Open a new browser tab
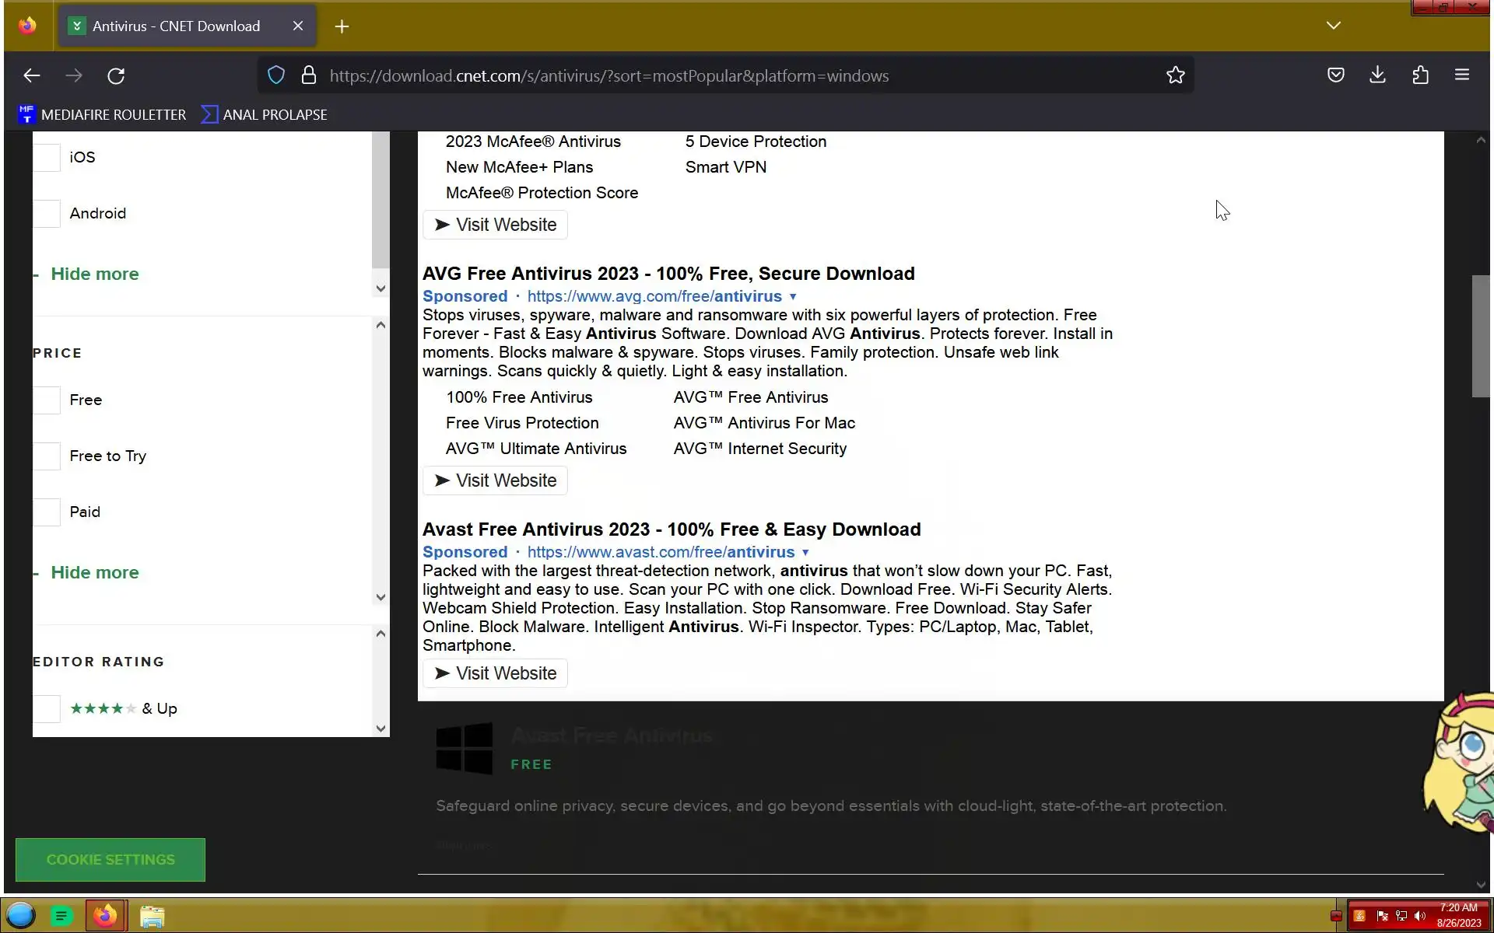 [342, 26]
